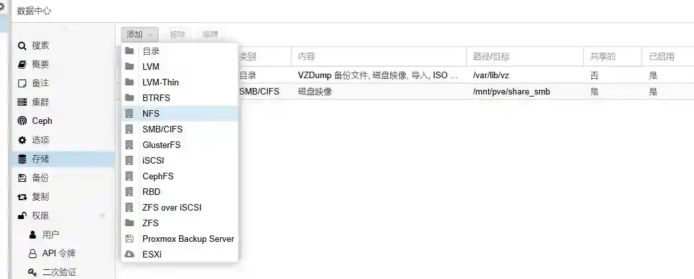Click the building icon next to NFS
This screenshot has height=279, width=694.
coord(129,113)
